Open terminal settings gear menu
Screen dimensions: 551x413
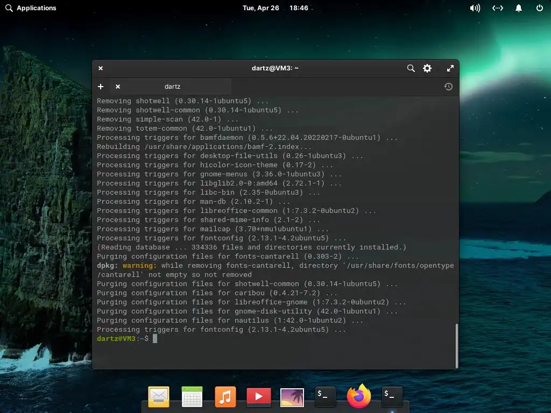point(427,68)
